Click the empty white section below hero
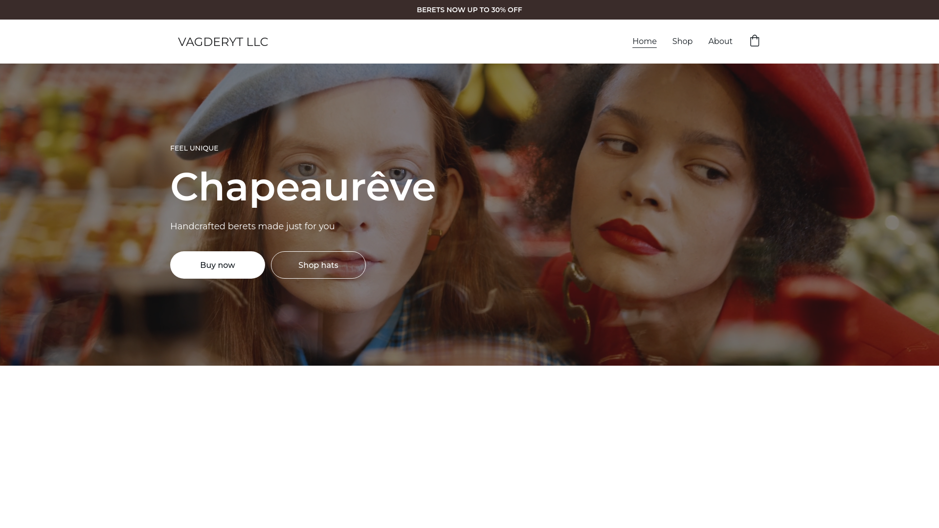This screenshot has width=939, height=528. point(469,447)
